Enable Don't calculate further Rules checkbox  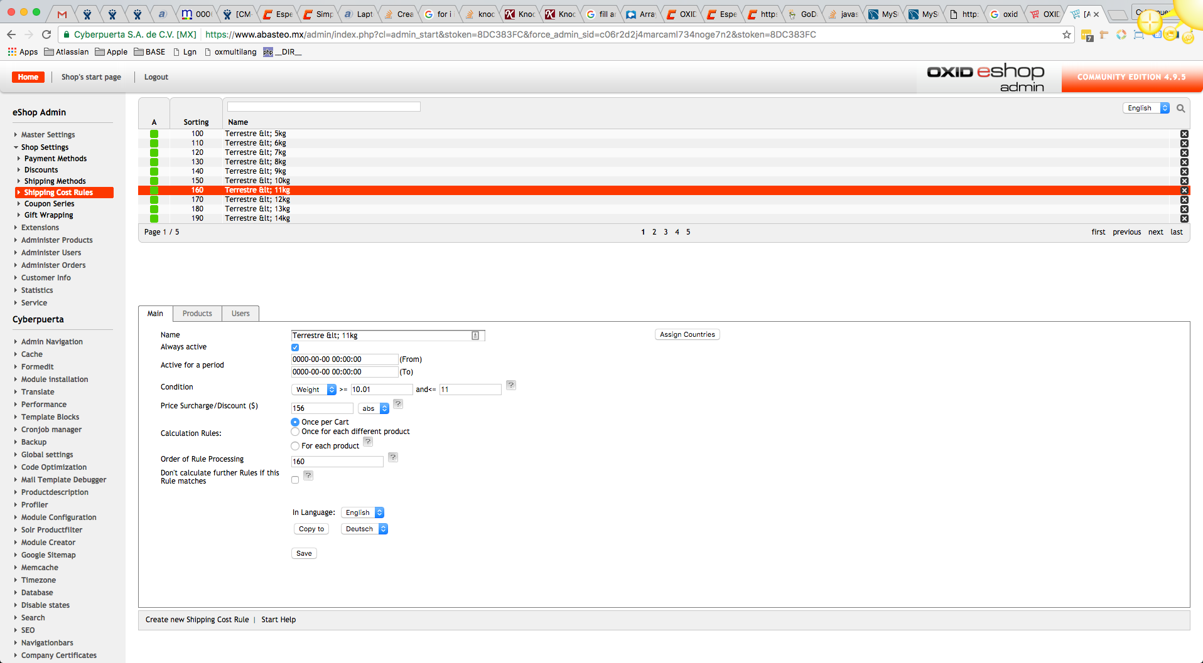coord(295,480)
